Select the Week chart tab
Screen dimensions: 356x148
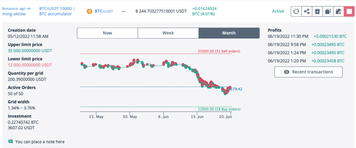(168, 33)
